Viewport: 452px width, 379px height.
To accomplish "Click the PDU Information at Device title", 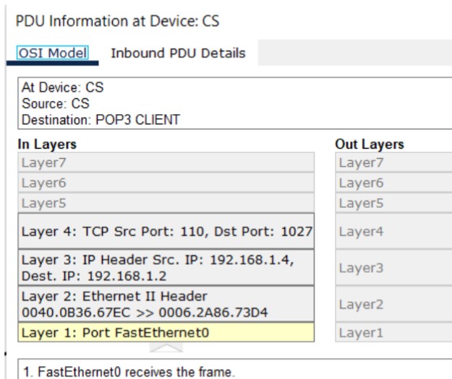I will tap(117, 21).
